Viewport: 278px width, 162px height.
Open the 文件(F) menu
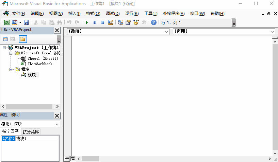[x=19, y=14]
